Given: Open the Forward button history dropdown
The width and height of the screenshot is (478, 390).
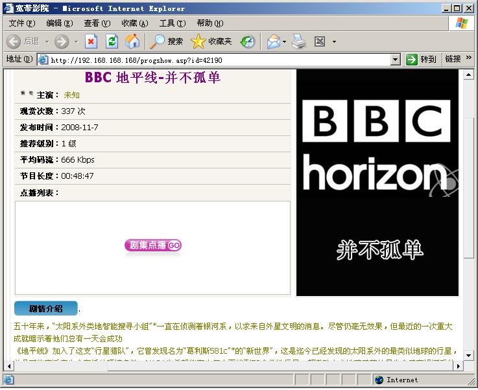Looking at the screenshot, I should click(x=77, y=41).
